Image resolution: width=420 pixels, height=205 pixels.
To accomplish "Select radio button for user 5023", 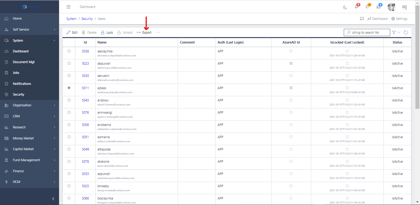I will point(69,63).
